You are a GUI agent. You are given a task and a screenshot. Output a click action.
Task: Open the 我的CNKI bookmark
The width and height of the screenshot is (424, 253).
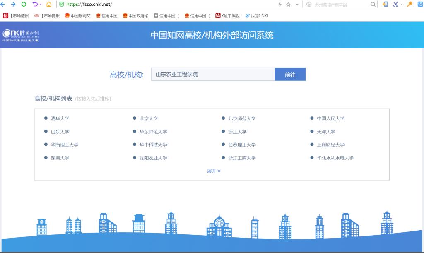pyautogui.click(x=257, y=16)
